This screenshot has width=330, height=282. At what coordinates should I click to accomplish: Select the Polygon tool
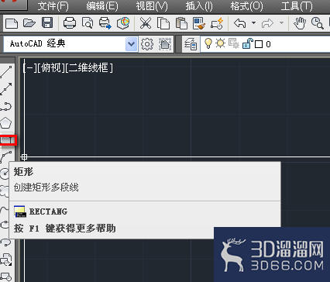click(6, 123)
